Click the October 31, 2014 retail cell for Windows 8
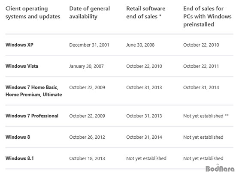Image resolution: width=236 pixels, height=173 pixels. coord(144,137)
